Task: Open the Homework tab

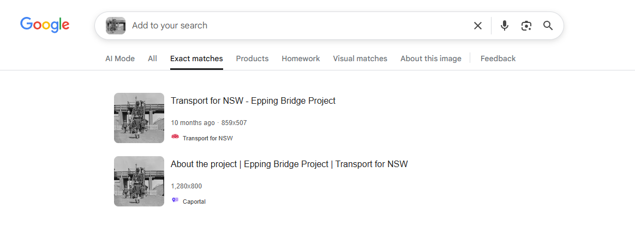Action: (301, 58)
